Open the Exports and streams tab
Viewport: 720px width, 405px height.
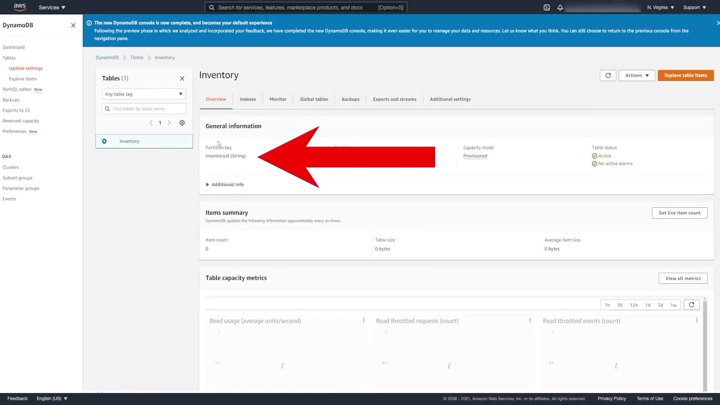pos(394,99)
